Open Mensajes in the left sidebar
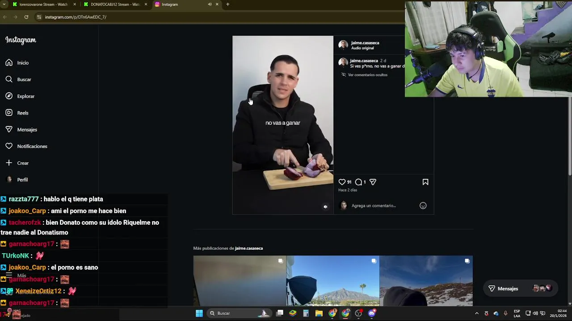Viewport: 572px width, 321px height. tap(21, 130)
